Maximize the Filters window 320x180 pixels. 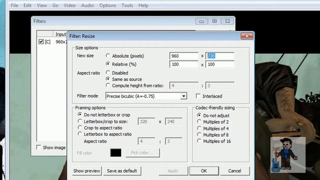point(214,21)
